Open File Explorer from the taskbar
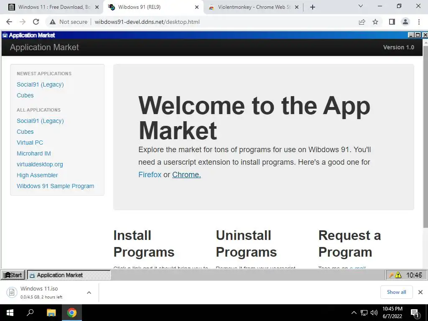The width and height of the screenshot is (428, 321). [51, 313]
